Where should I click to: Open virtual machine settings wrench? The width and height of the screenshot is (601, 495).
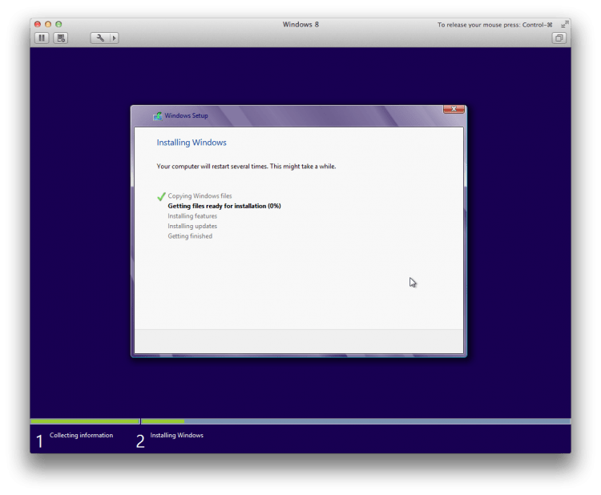pyautogui.click(x=100, y=38)
